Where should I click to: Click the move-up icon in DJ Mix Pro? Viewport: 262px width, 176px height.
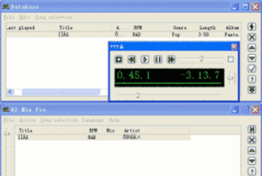tap(252, 150)
